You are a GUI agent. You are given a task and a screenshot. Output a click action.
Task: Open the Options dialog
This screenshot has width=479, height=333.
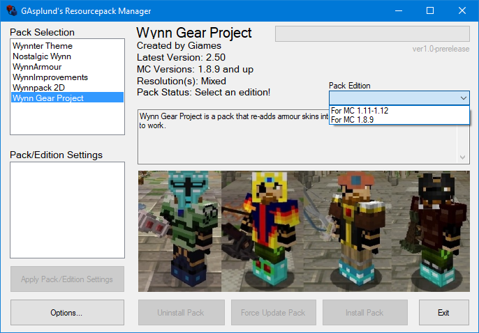[67, 313]
